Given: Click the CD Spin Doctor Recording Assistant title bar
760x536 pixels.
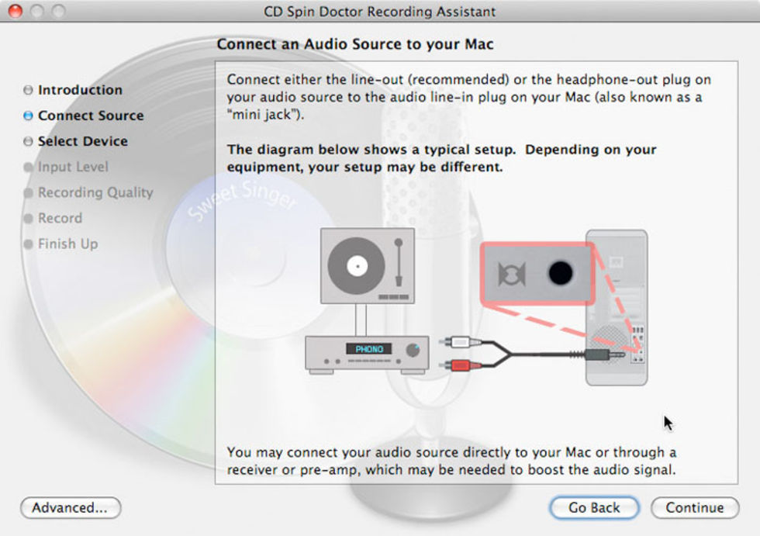Looking at the screenshot, I should point(380,12).
